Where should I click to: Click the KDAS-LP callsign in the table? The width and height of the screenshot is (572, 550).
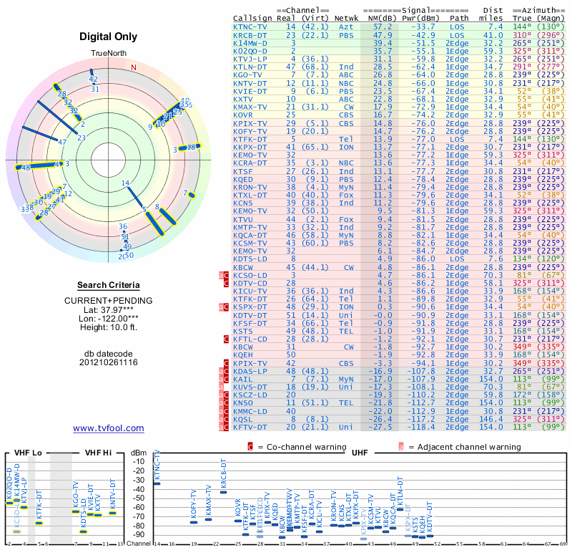click(x=250, y=371)
